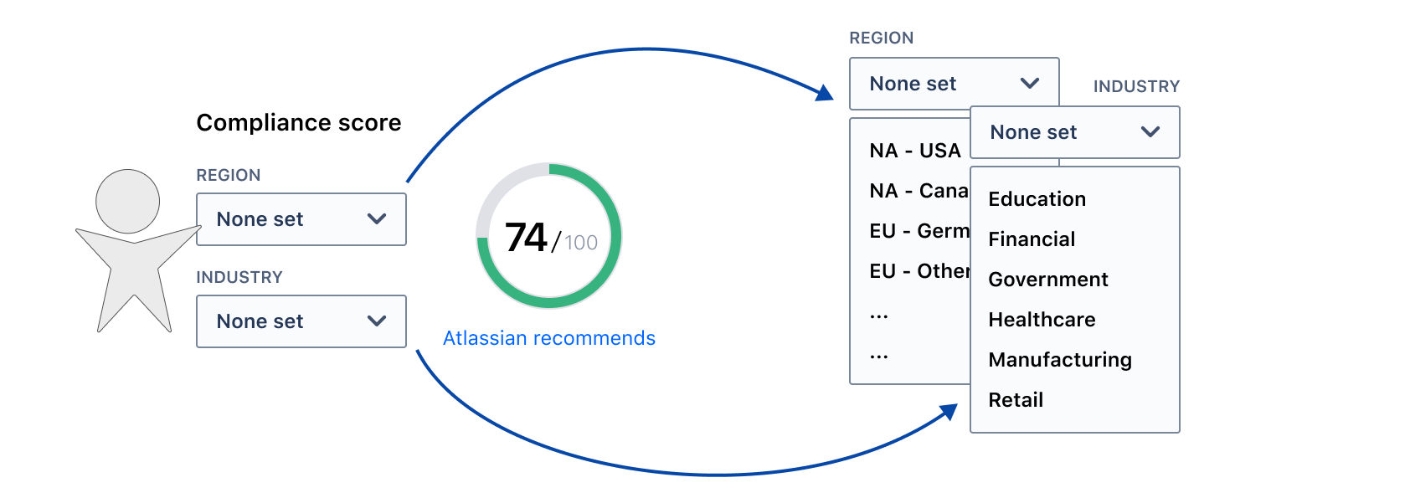The width and height of the screenshot is (1410, 498).
Task: Click chevron on the expanded Industry dropdown
Action: click(x=1150, y=132)
